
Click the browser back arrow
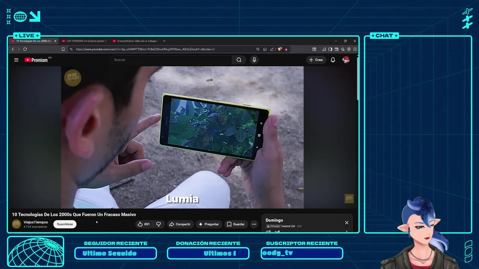13,49
